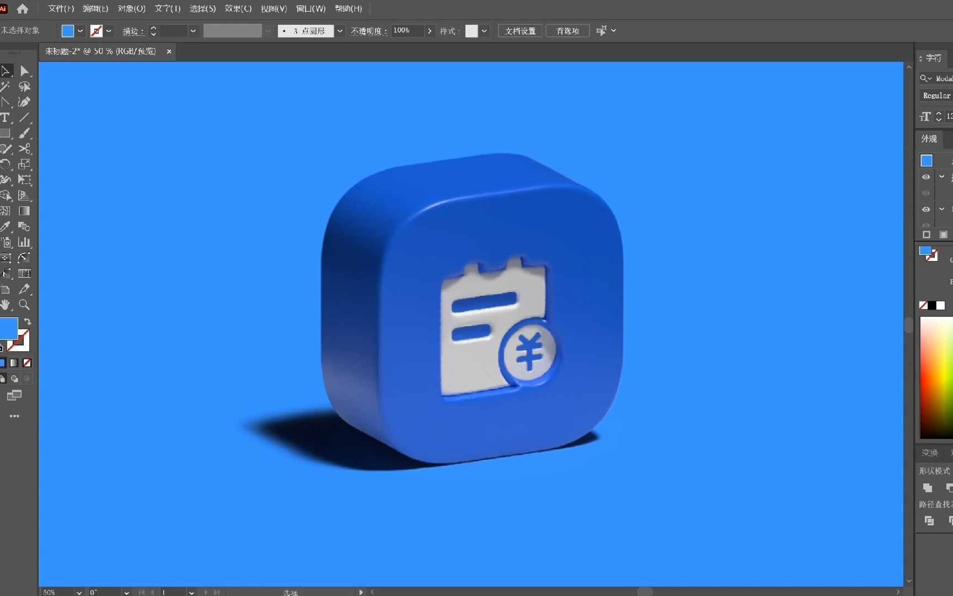Enable Draw Normal mode

(x=2, y=379)
